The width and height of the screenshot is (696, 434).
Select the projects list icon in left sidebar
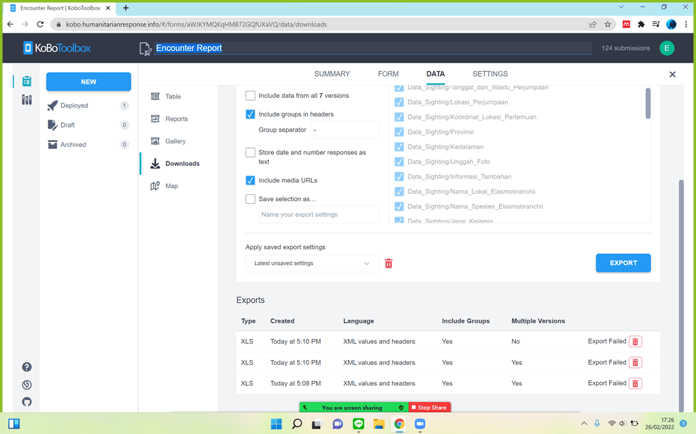tap(26, 80)
